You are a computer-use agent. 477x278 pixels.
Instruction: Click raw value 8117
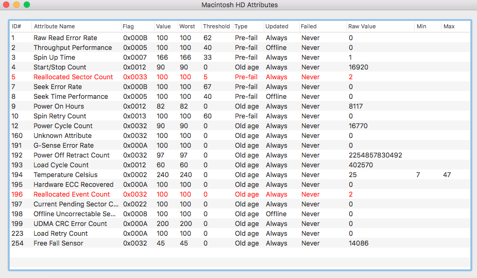click(355, 106)
